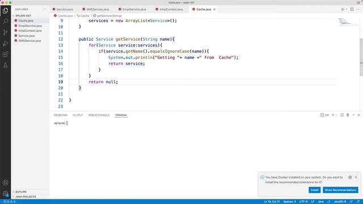The width and height of the screenshot is (363, 204).
Task: Change encoding via UTF-8 status item
Action: pos(303,202)
